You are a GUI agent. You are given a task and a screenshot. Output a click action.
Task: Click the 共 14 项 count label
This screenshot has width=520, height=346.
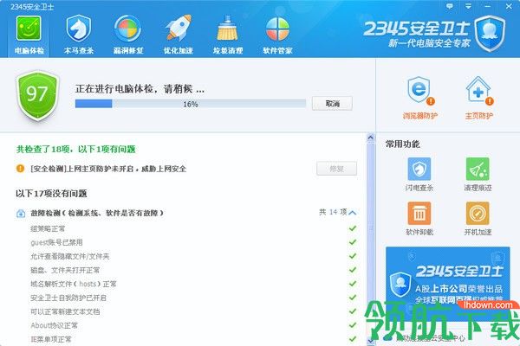pyautogui.click(x=333, y=212)
